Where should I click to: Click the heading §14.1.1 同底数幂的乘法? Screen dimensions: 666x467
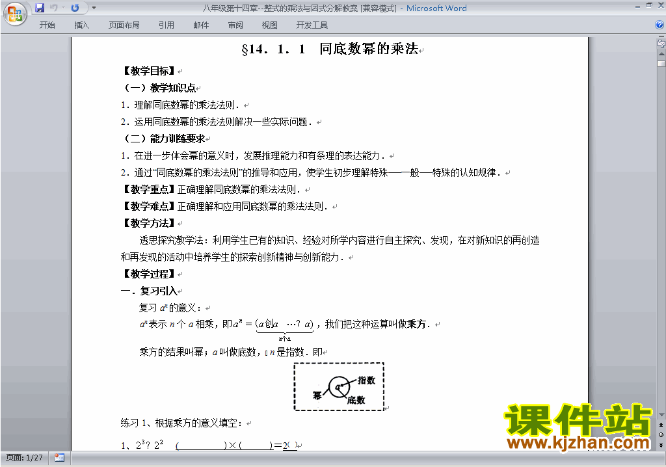coord(330,49)
